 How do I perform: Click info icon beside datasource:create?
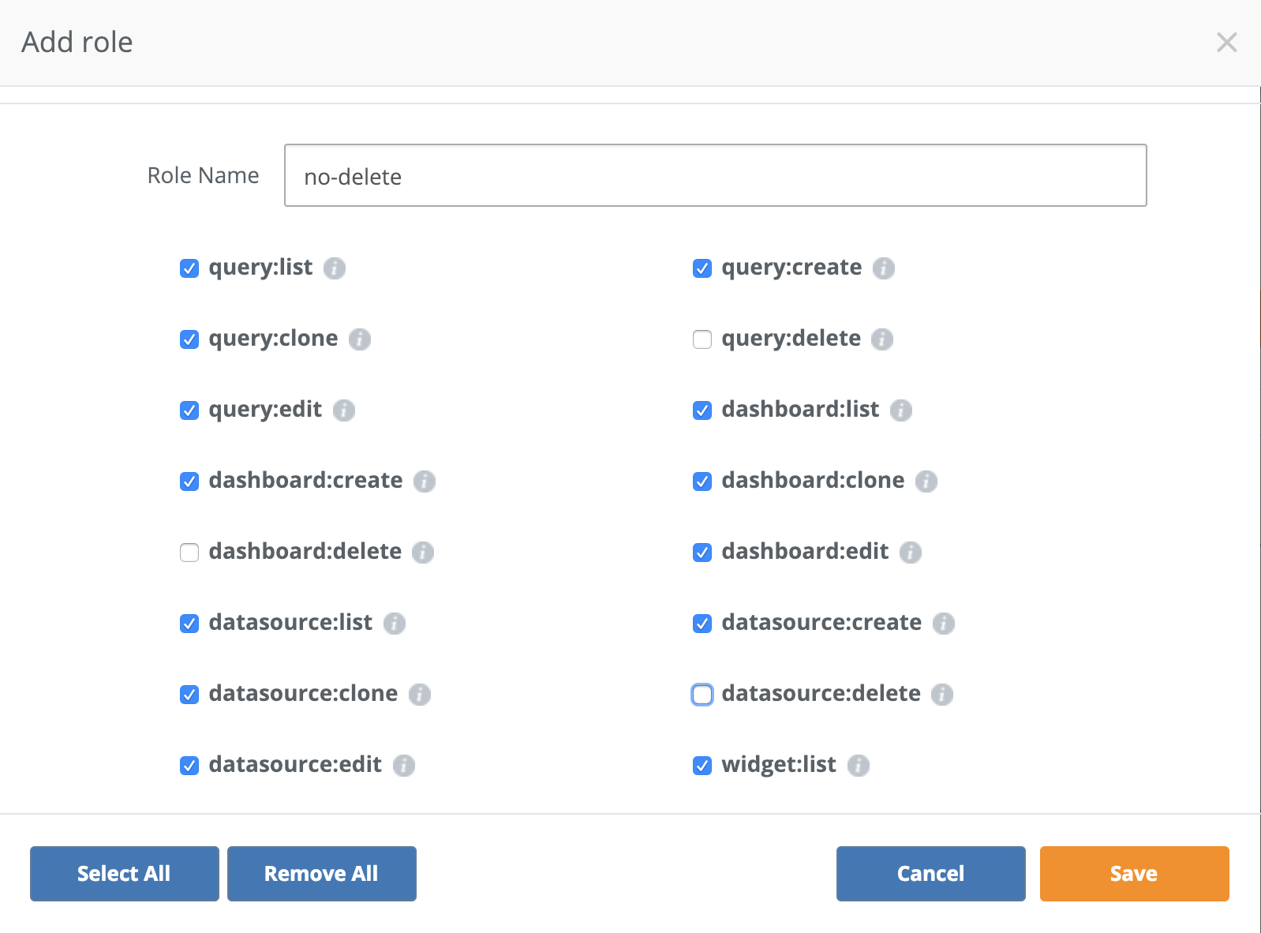(x=943, y=624)
